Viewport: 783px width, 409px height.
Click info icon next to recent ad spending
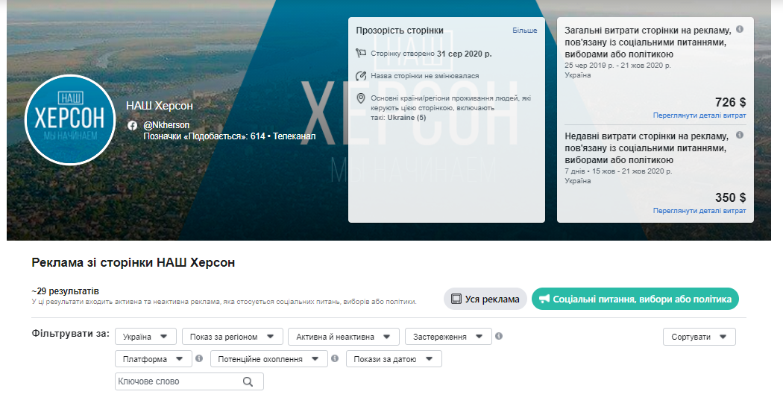(x=740, y=135)
